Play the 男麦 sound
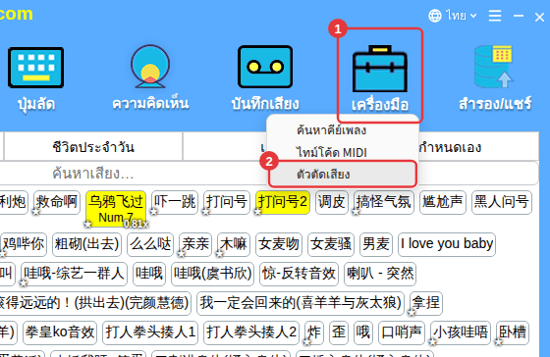The height and width of the screenshot is (357, 550). click(376, 244)
